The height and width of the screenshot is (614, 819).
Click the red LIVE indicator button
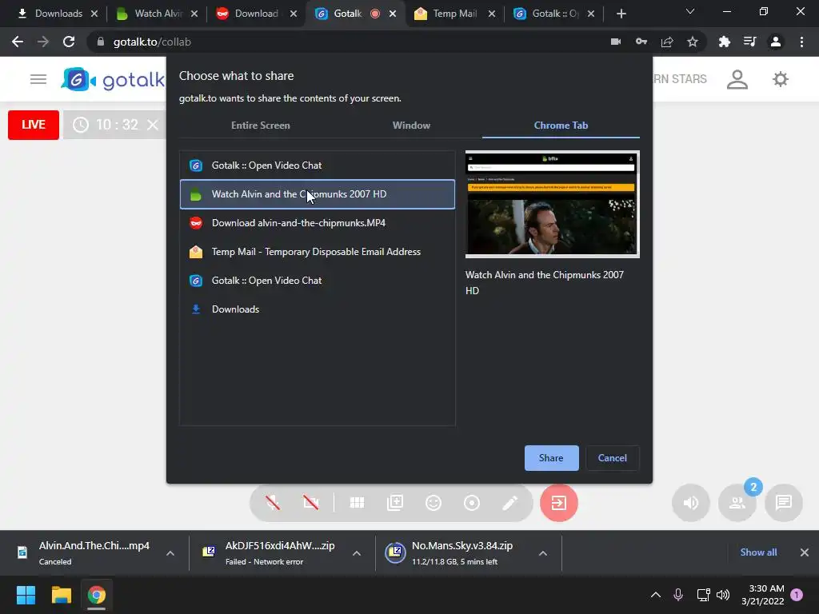pos(34,125)
